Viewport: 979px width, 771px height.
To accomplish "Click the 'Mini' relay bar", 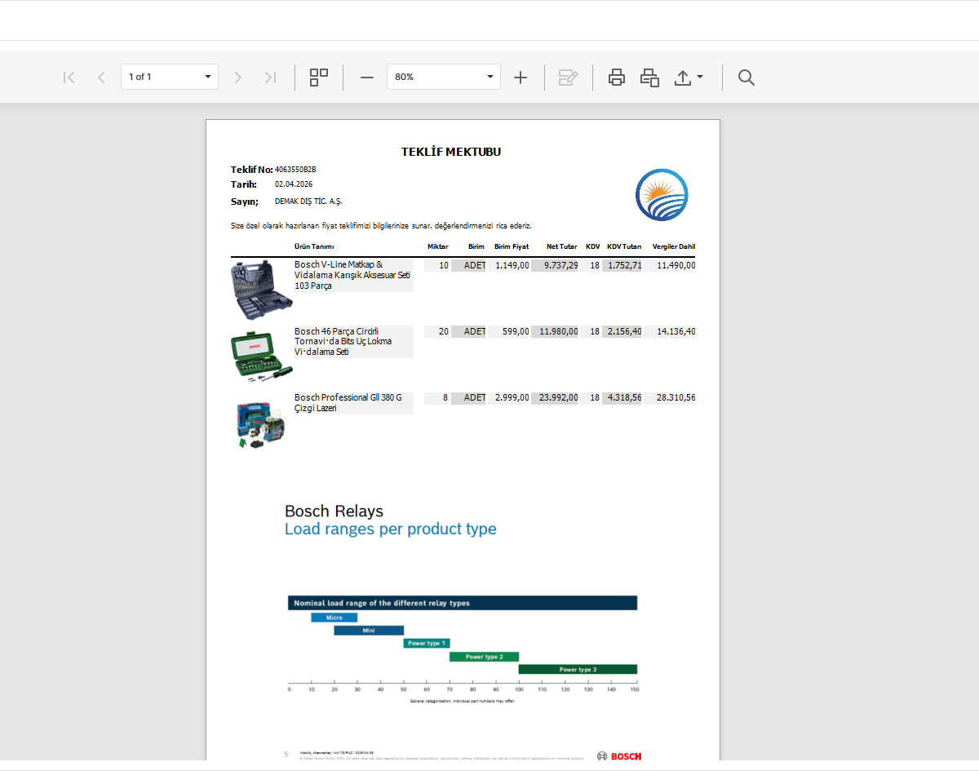I will click(369, 631).
